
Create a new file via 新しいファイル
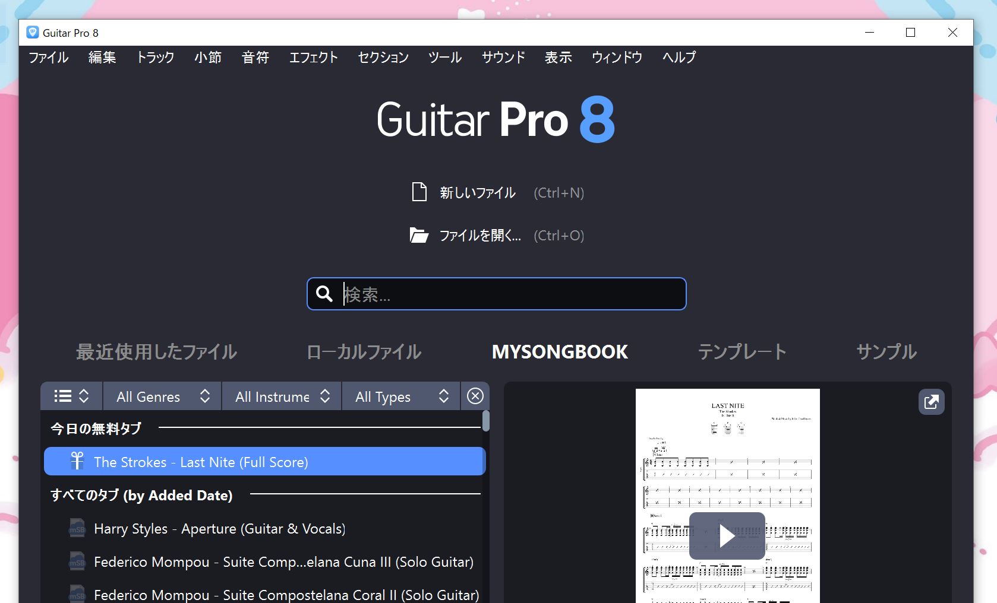478,193
